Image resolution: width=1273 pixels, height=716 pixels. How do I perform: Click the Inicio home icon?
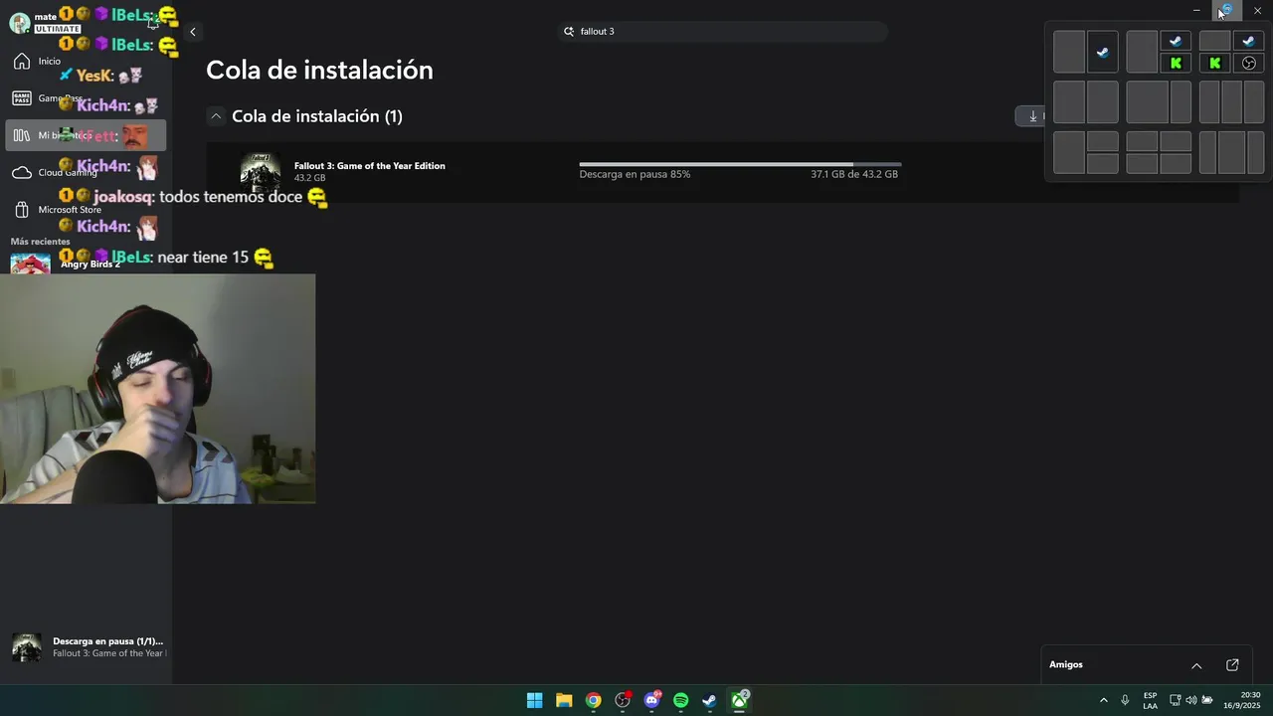pyautogui.click(x=22, y=62)
